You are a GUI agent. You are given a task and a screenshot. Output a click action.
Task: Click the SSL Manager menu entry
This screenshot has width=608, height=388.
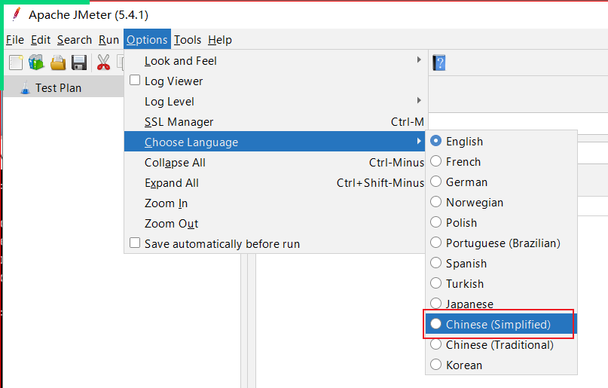click(179, 122)
